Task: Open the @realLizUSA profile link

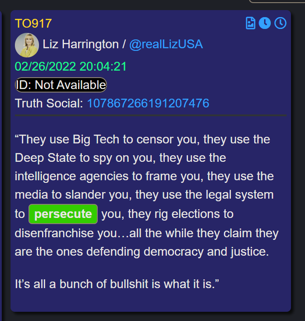Action: tap(166, 44)
